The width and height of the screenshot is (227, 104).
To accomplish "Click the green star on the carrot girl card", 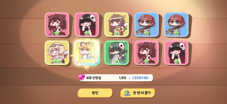I will click(x=117, y=33).
